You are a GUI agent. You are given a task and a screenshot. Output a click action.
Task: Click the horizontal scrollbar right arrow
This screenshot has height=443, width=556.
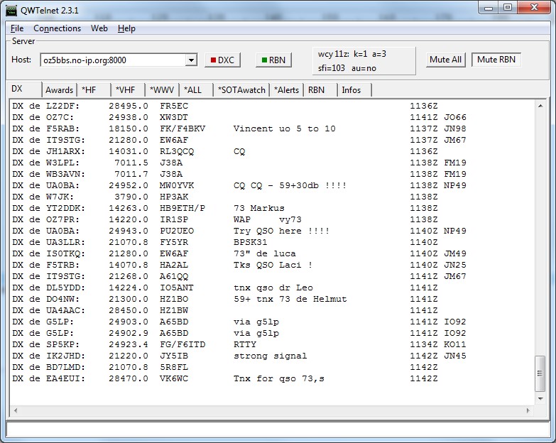tap(528, 410)
